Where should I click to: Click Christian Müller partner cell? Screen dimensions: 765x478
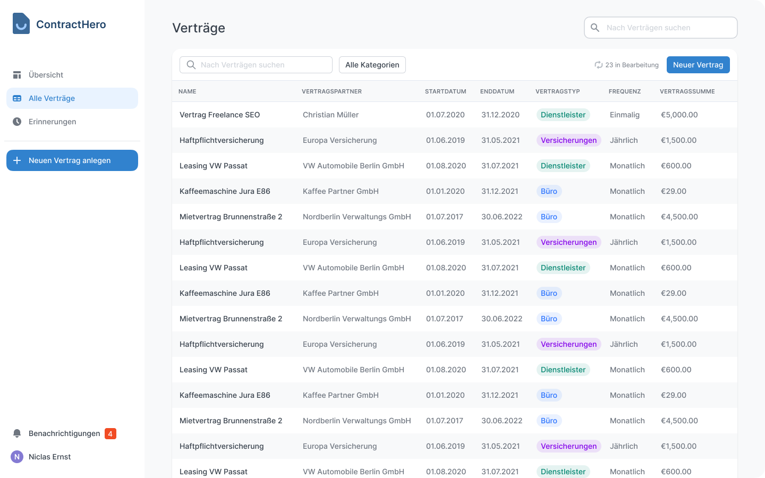click(330, 115)
